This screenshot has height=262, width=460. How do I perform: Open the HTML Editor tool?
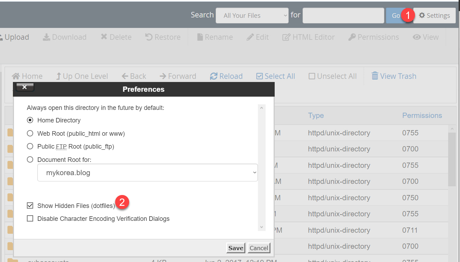(x=309, y=37)
